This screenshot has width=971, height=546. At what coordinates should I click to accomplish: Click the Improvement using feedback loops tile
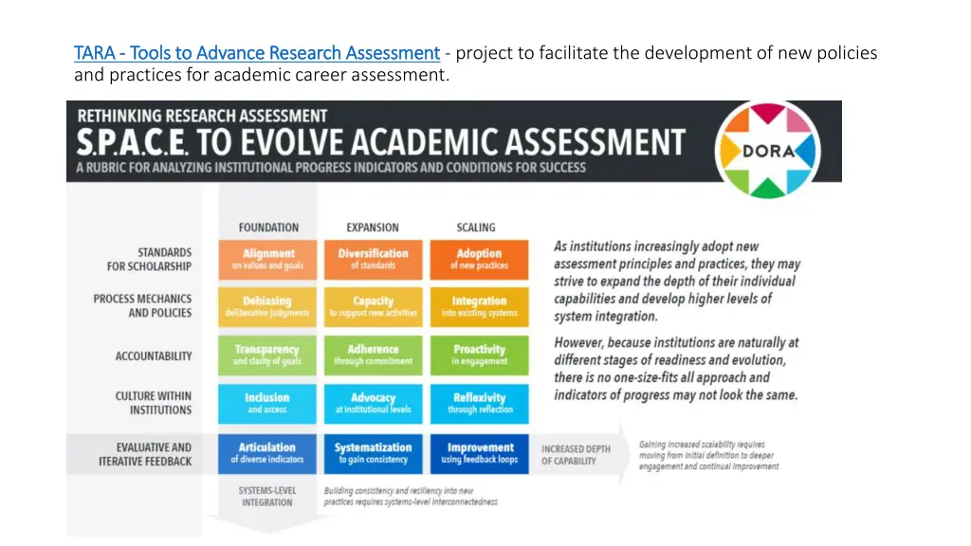coord(479,454)
